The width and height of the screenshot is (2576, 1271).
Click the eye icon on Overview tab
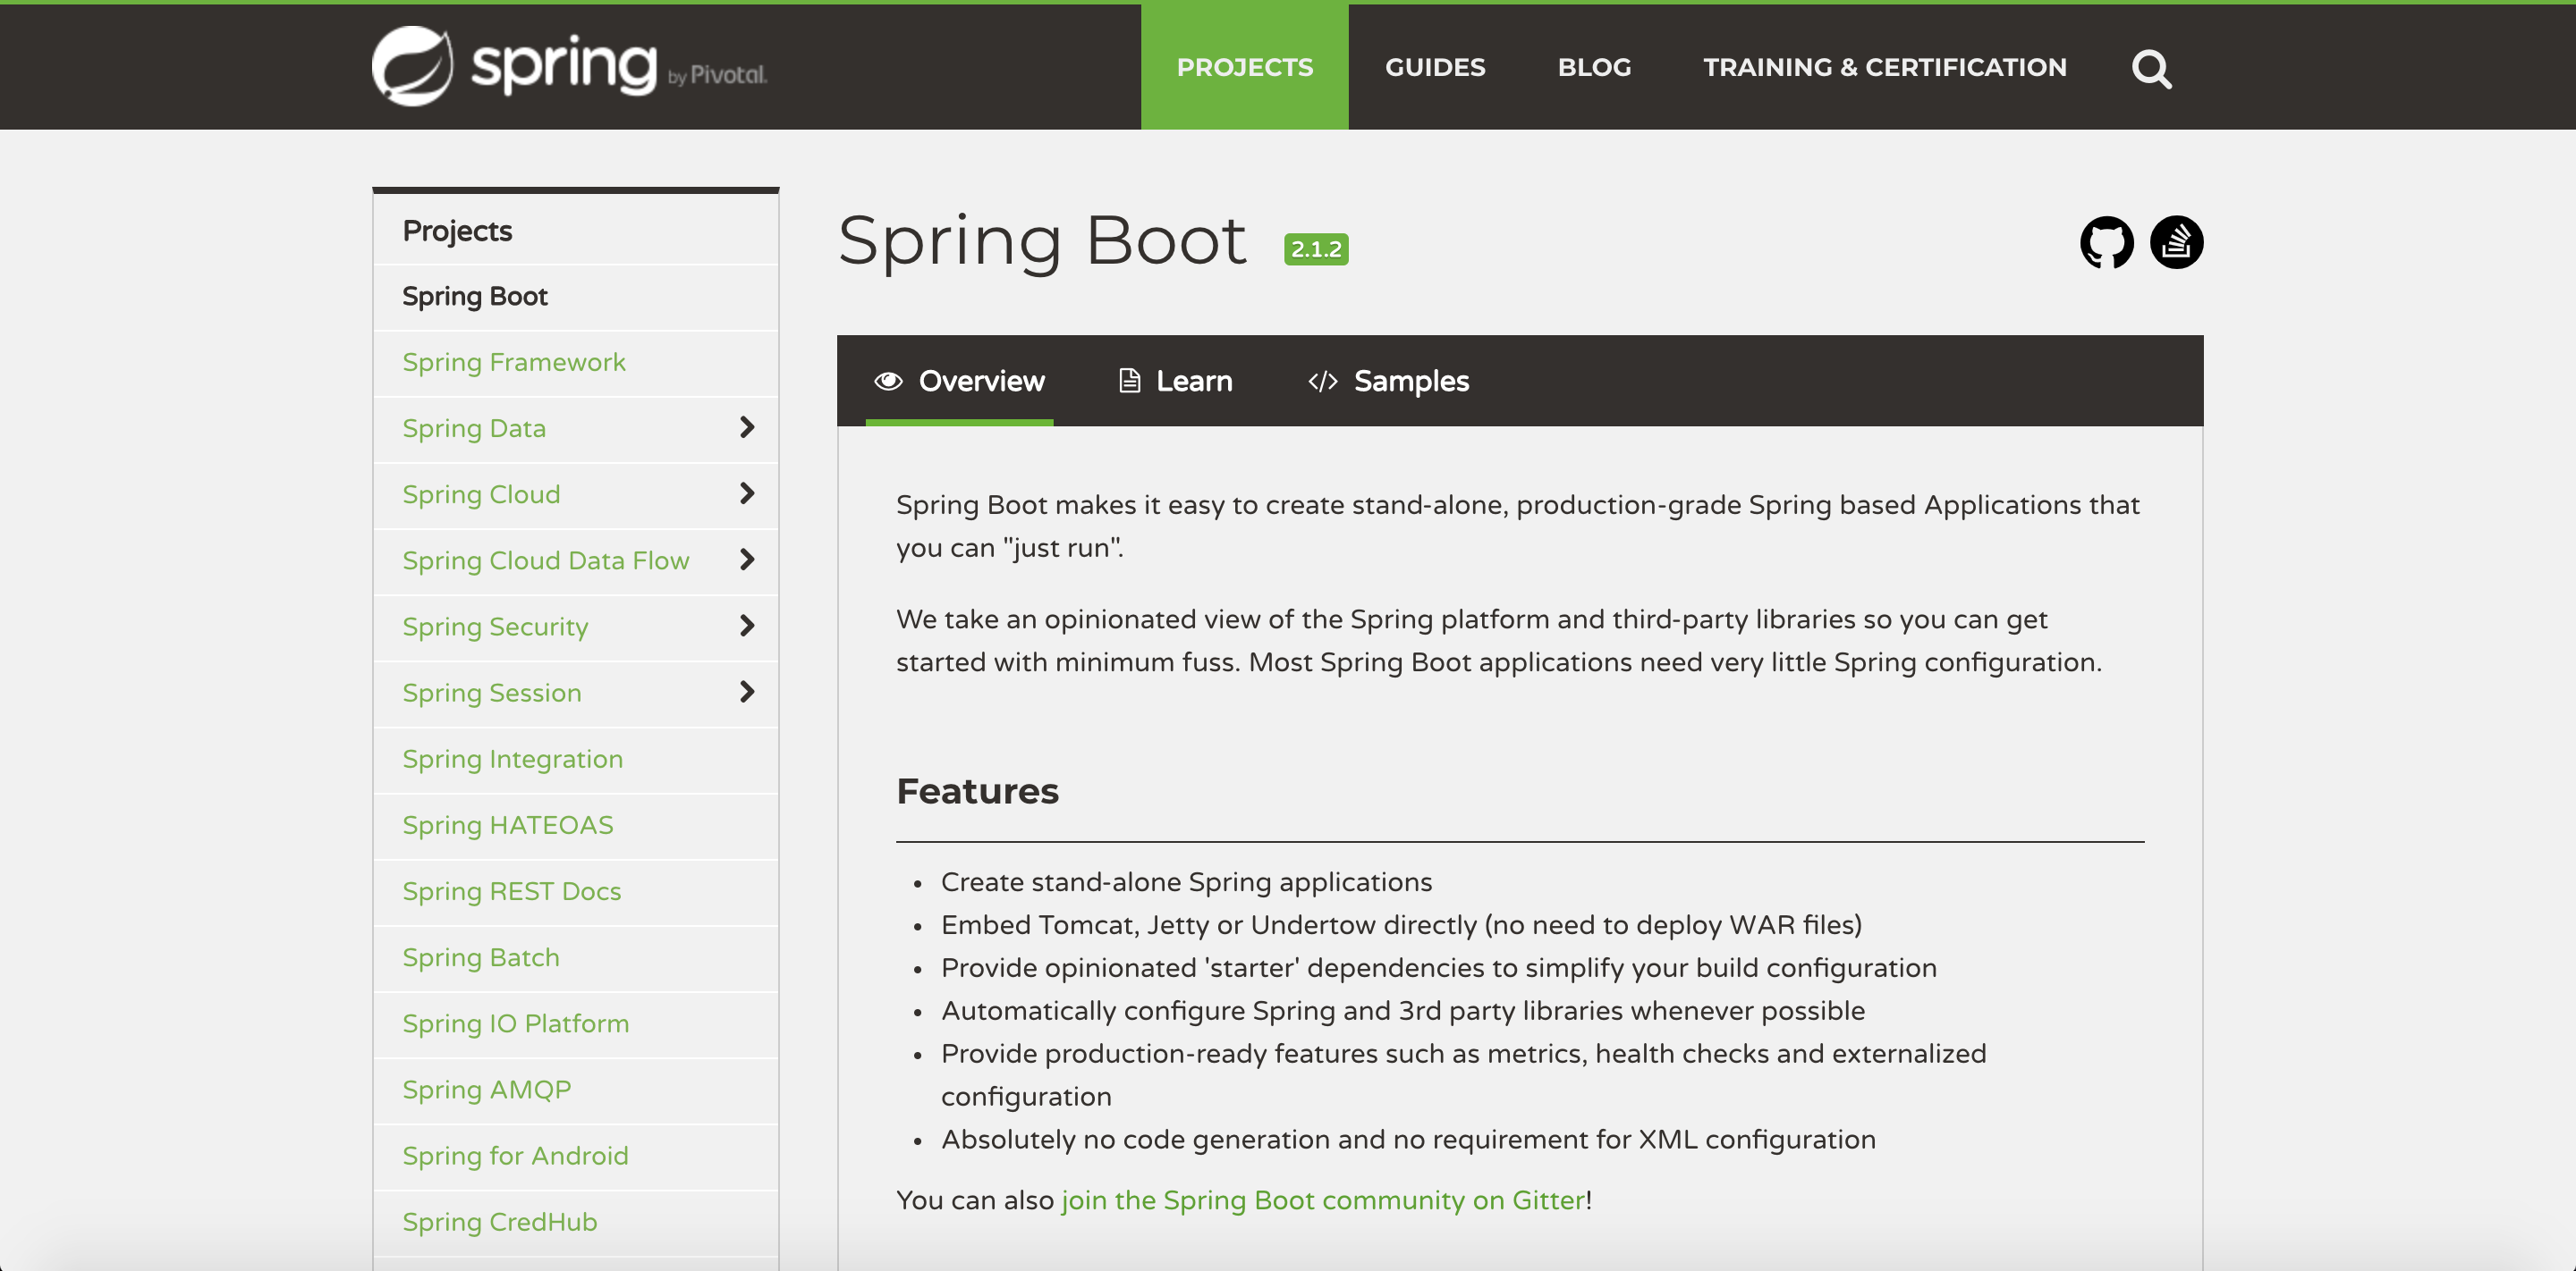click(888, 381)
